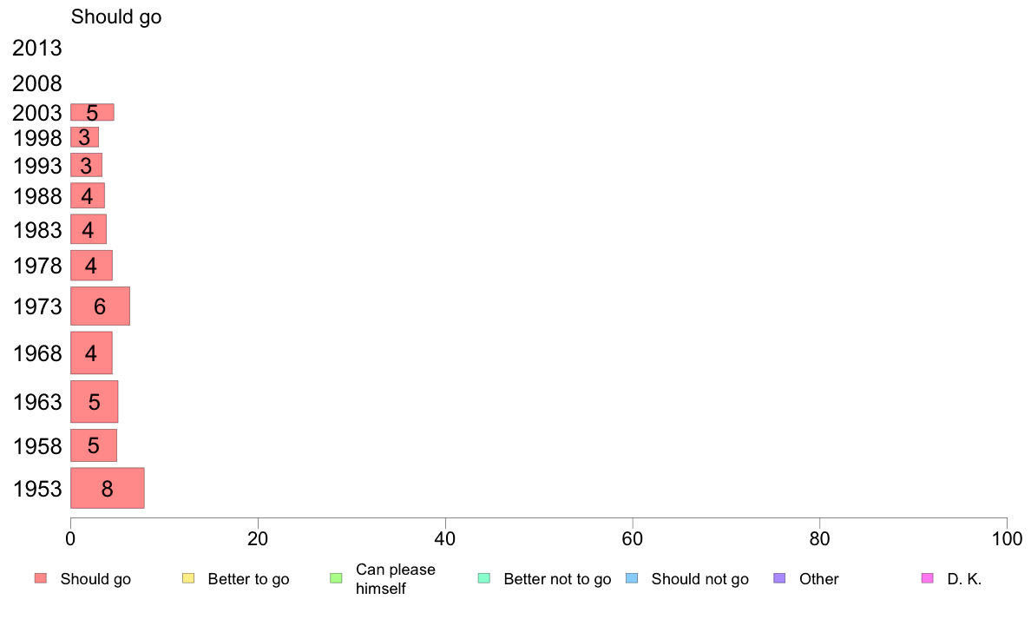Click the 1998 bar showing 3
The width and height of the screenshot is (1031, 639).
85,137
